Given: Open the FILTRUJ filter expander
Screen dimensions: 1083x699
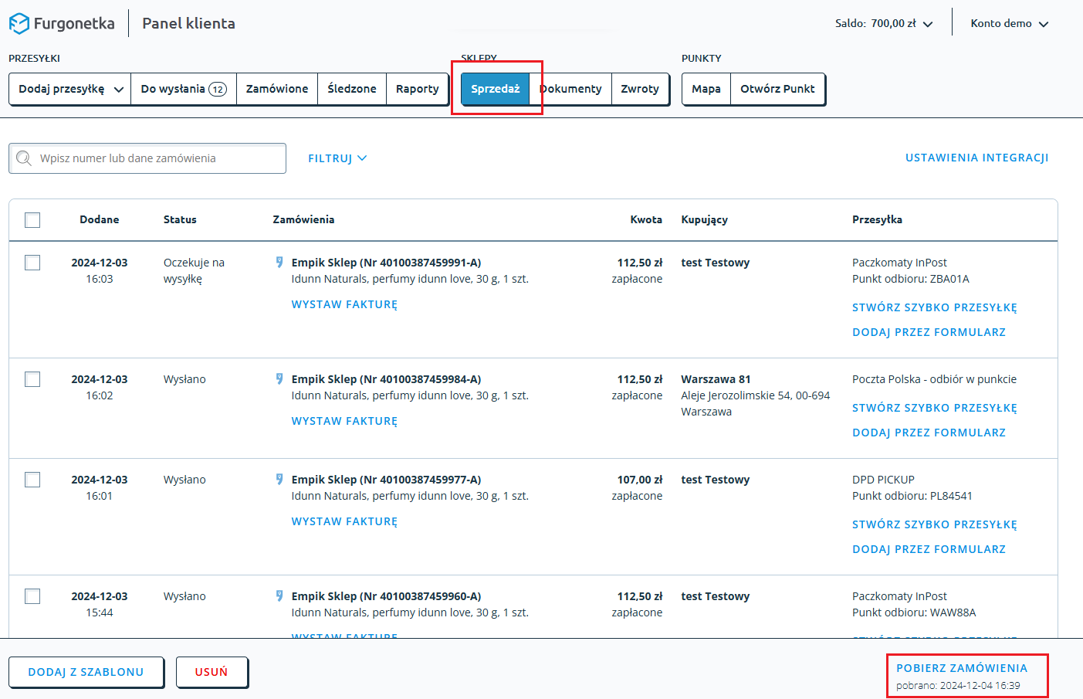Looking at the screenshot, I should pyautogui.click(x=337, y=158).
